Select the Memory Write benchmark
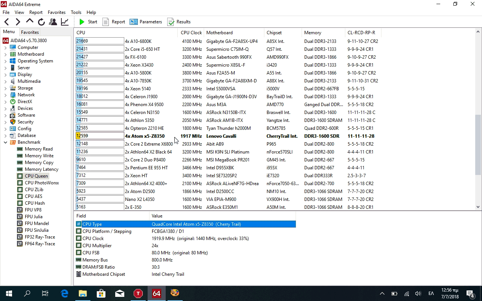The height and width of the screenshot is (301, 482). pos(39,156)
